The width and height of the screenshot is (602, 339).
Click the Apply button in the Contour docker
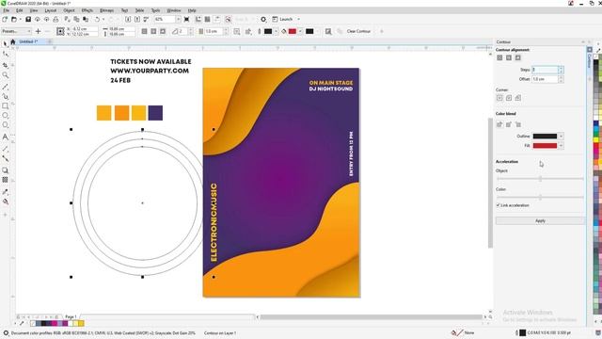pyautogui.click(x=540, y=220)
